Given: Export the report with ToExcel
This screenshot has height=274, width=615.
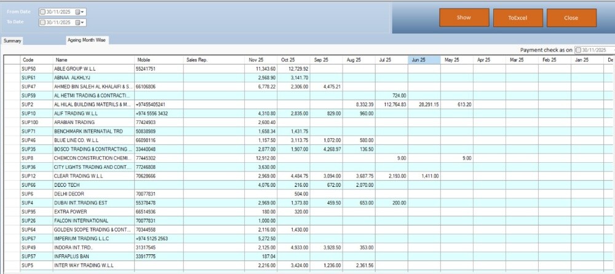Looking at the screenshot, I should [518, 18].
